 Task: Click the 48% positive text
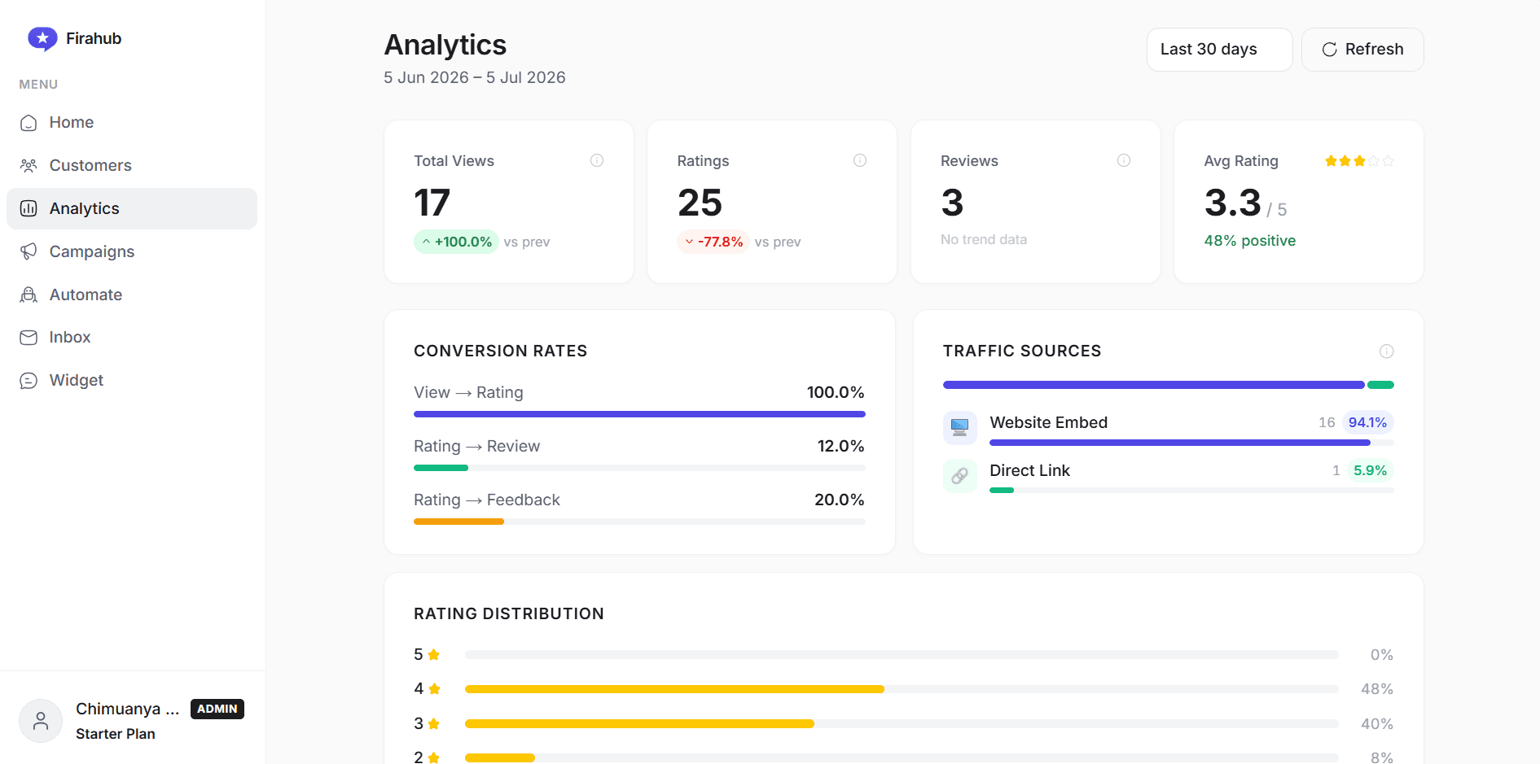coord(1250,241)
